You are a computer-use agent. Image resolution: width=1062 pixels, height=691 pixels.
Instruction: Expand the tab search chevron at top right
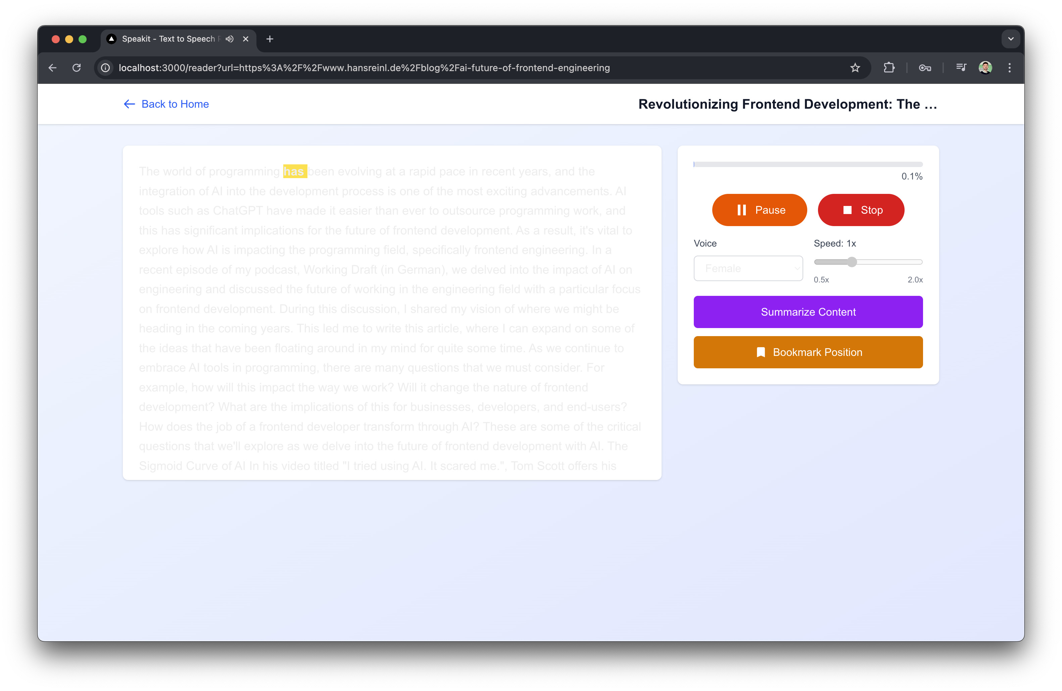click(x=1011, y=39)
